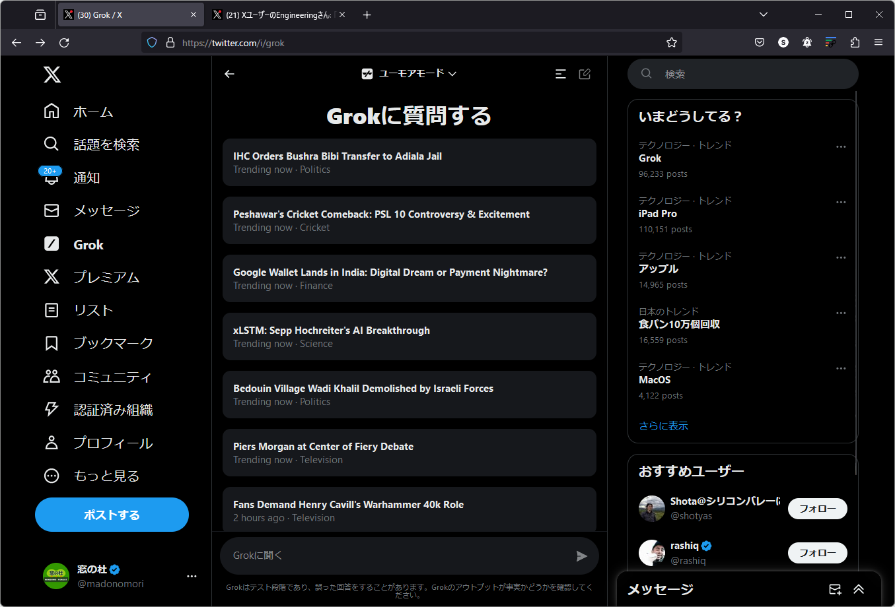The height and width of the screenshot is (607, 895).
Task: Send the prompt with the arrow icon
Action: click(582, 556)
